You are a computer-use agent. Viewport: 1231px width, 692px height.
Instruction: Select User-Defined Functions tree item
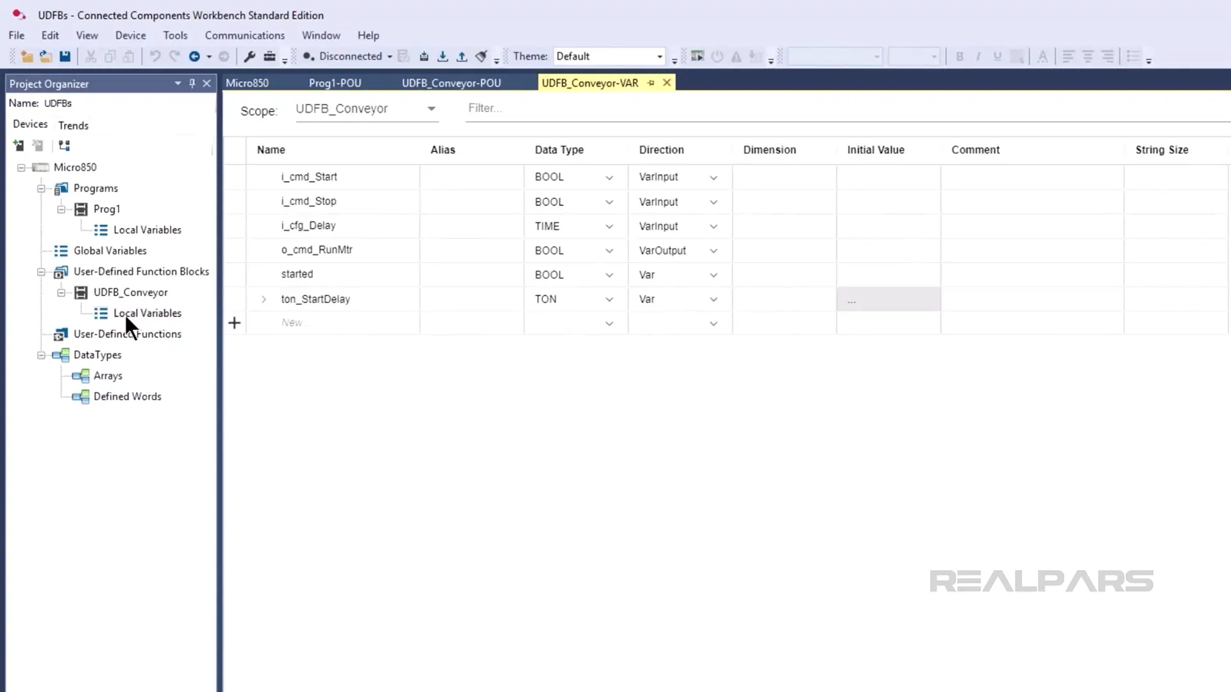127,334
